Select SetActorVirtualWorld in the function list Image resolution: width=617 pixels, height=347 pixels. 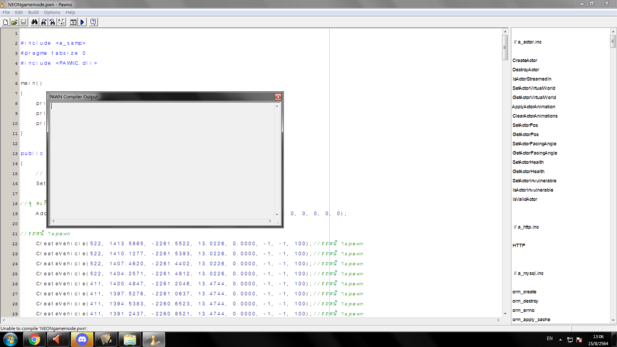[534, 88]
